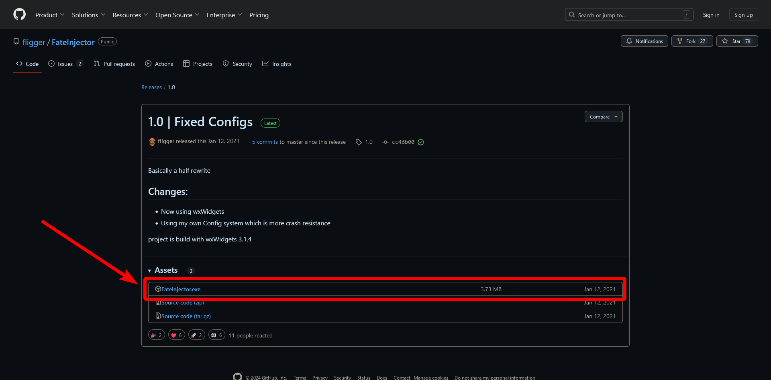This screenshot has width=771, height=380.
Task: Click the search magnifier icon
Action: (x=572, y=15)
